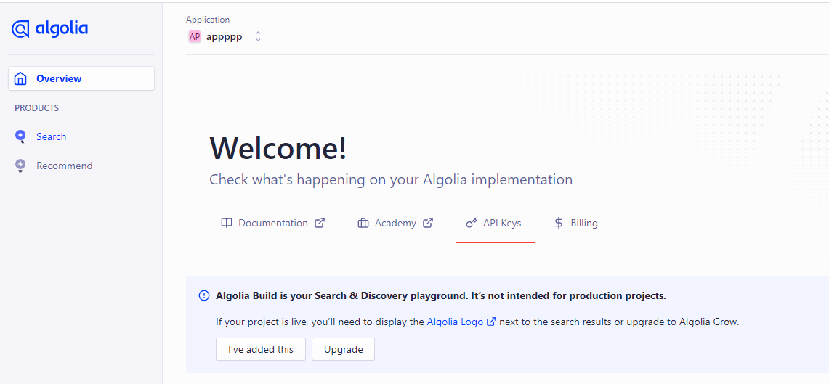Screen dimensions: 829x384
Task: Open the Recommend product
Action: tap(65, 166)
